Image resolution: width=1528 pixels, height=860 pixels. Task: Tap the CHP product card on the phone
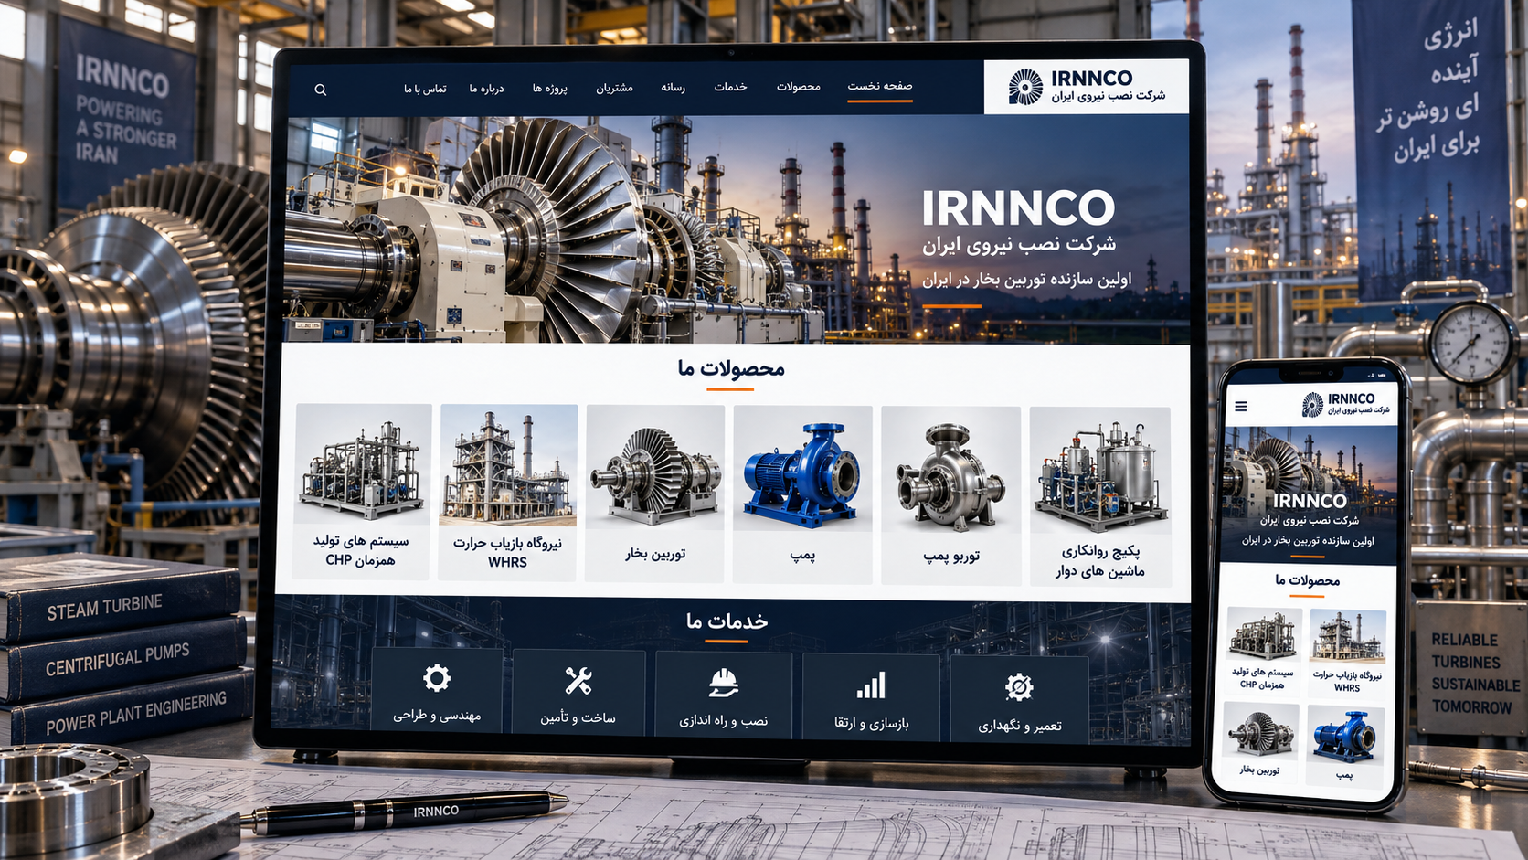click(1262, 650)
